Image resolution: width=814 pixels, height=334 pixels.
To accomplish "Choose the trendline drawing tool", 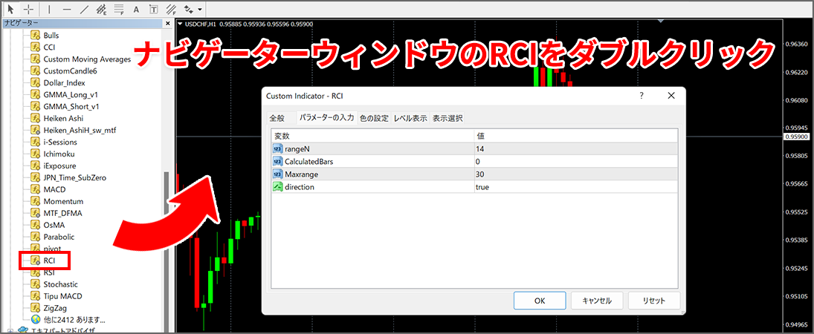I will [84, 10].
